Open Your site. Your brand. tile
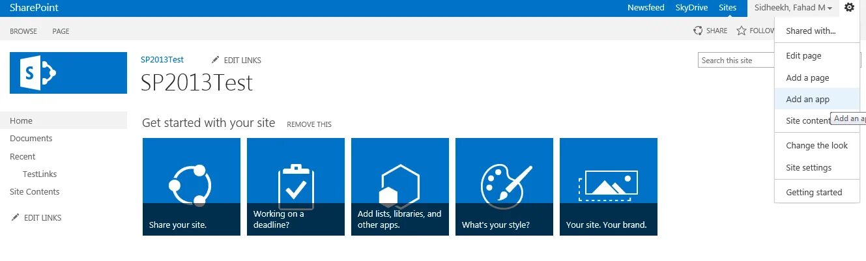866x261 pixels. pyautogui.click(x=609, y=187)
